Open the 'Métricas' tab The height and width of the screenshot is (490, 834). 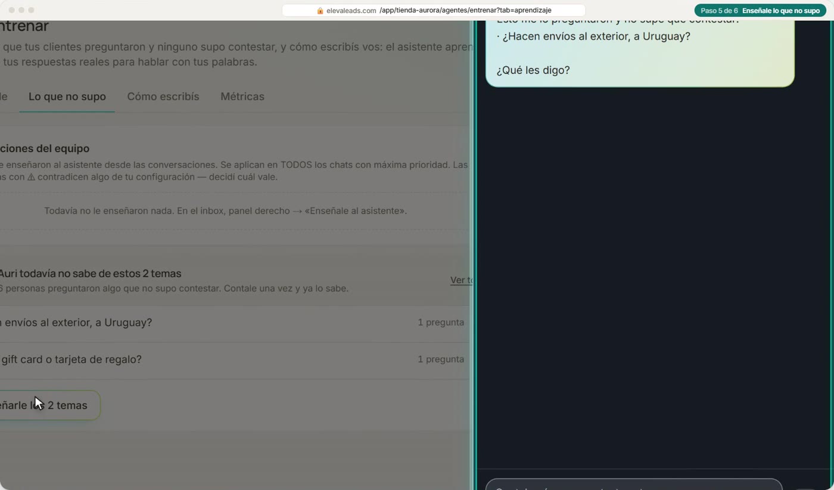[x=242, y=97]
